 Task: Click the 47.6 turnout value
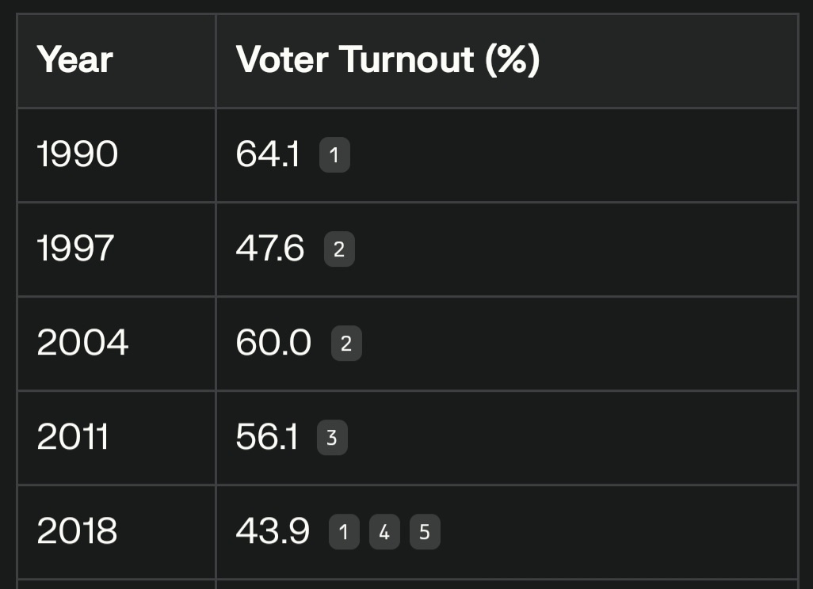(x=269, y=249)
